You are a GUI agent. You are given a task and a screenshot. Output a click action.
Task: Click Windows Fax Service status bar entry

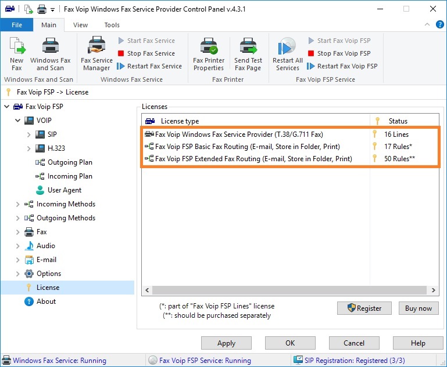(x=54, y=361)
